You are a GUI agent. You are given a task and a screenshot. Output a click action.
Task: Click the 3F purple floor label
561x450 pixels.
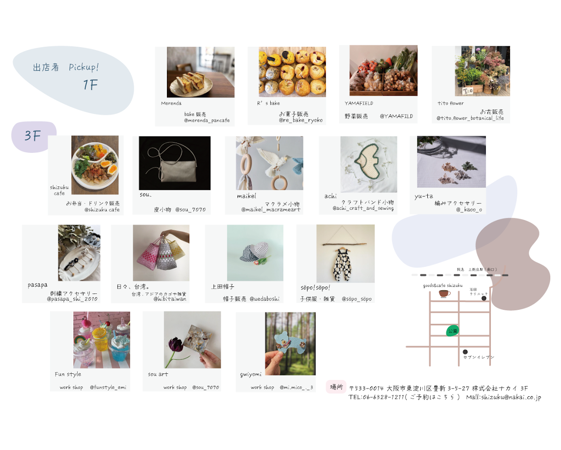[34, 136]
